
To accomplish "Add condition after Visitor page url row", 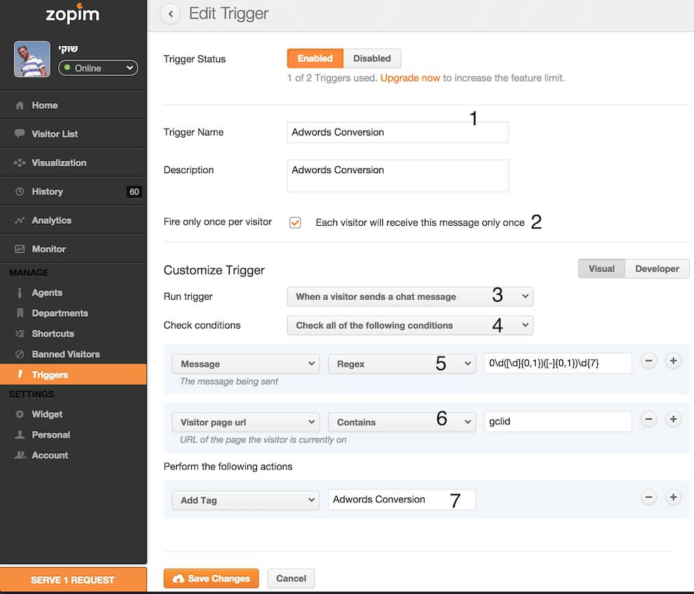I will [x=673, y=419].
